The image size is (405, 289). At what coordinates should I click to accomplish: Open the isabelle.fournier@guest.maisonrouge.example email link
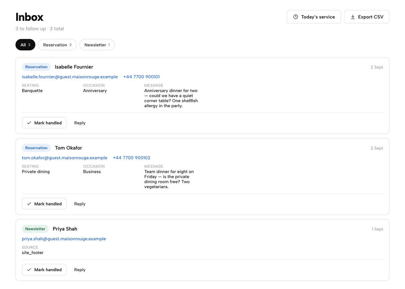(70, 77)
